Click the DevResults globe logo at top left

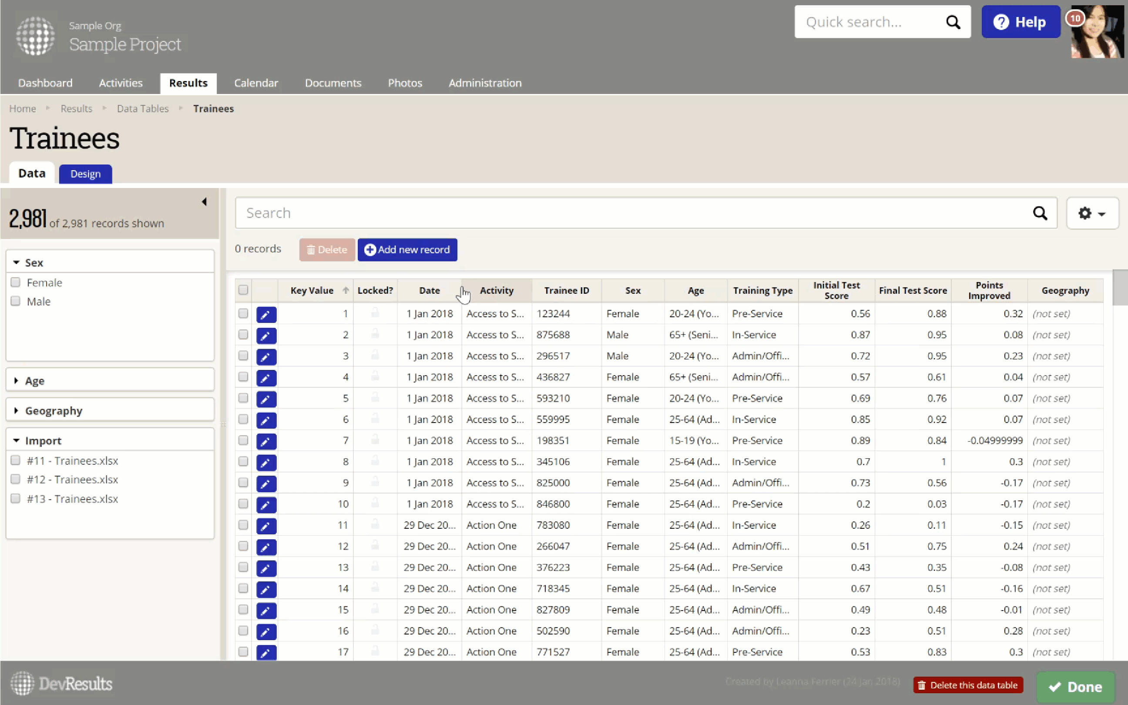[35, 35]
